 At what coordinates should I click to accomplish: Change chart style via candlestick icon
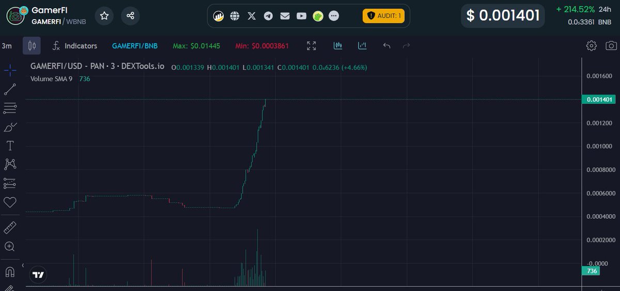pyautogui.click(x=32, y=46)
